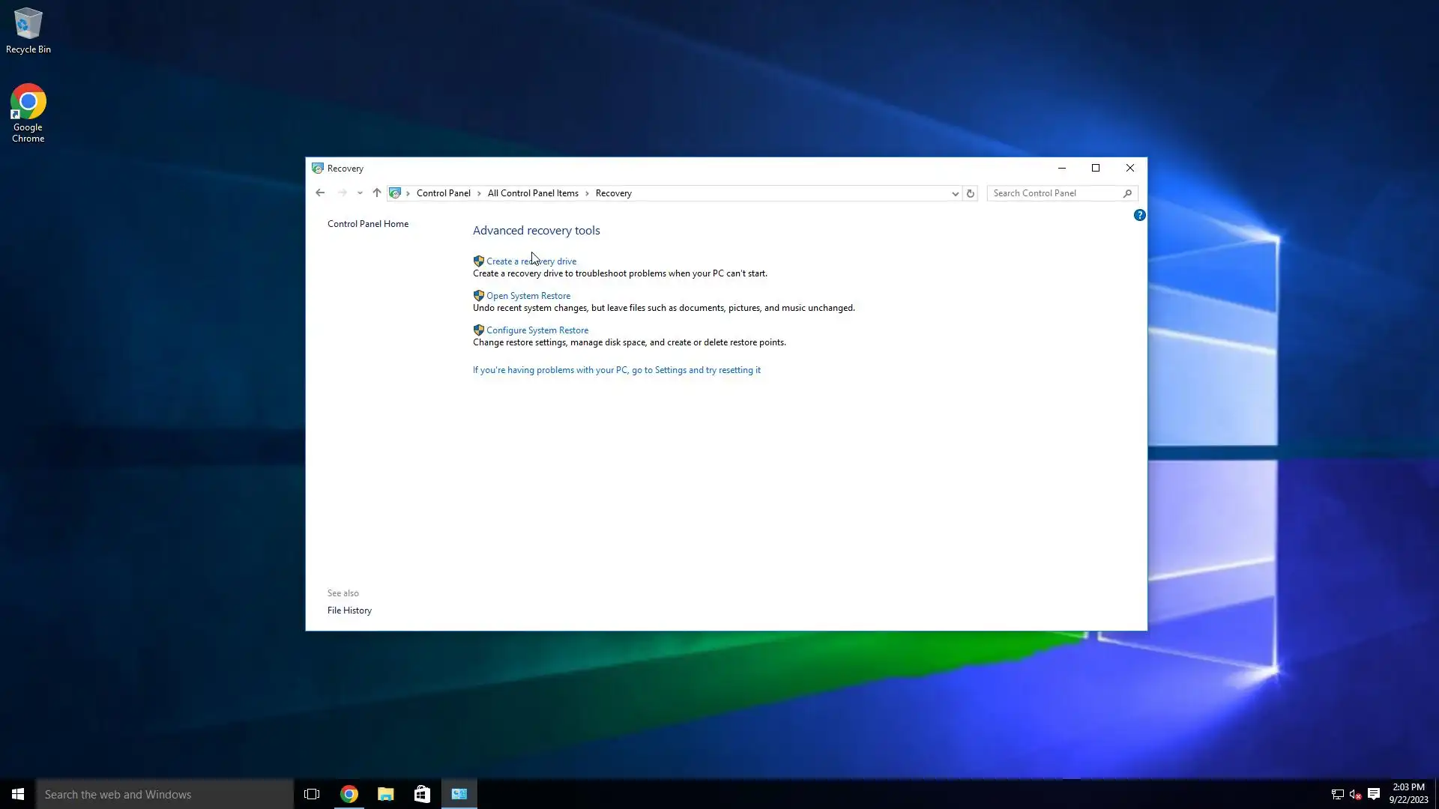Screen dimensions: 1439x809
Task: Go to Control Panel Home
Action: point(367,224)
